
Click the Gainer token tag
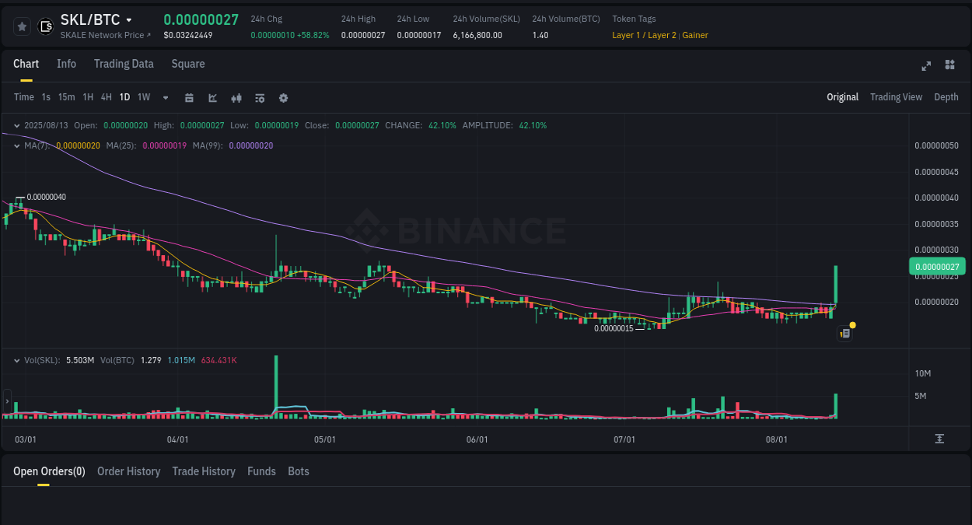pyautogui.click(x=695, y=35)
